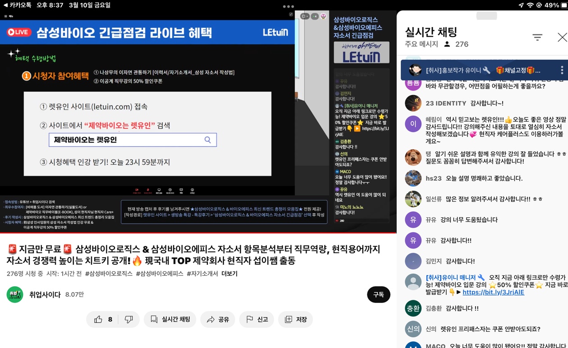Tap the like count 8

pos(110,319)
